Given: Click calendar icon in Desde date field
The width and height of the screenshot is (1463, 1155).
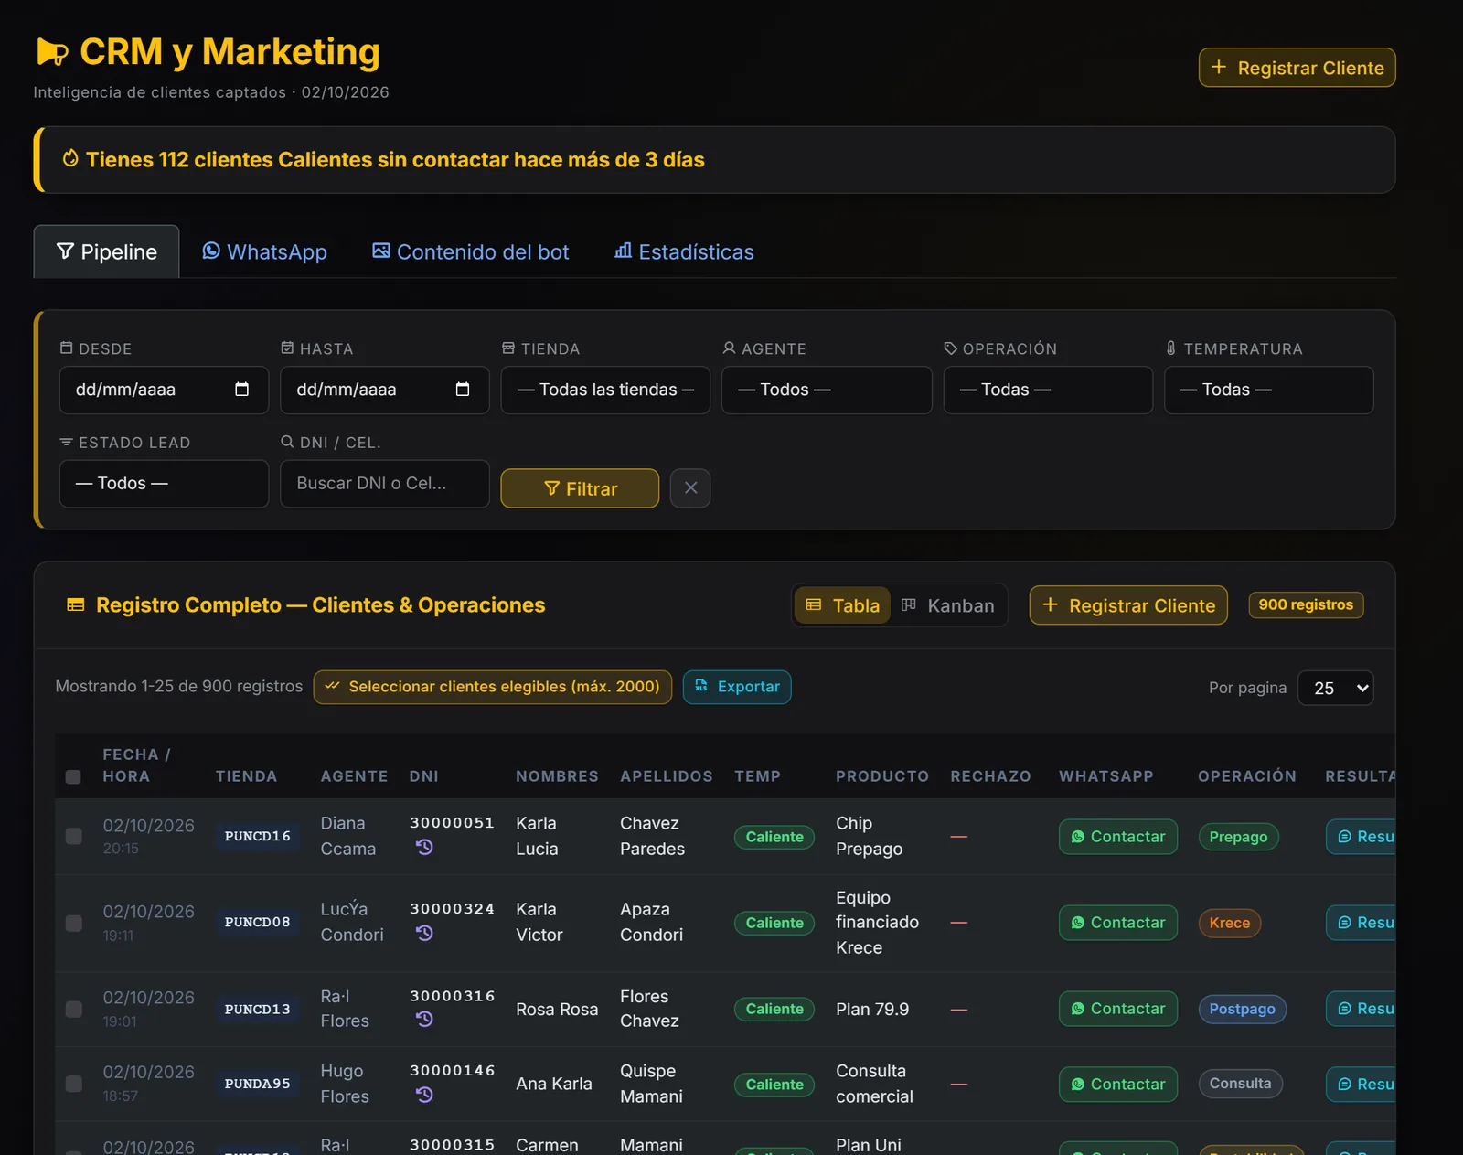Looking at the screenshot, I should pyautogui.click(x=241, y=390).
